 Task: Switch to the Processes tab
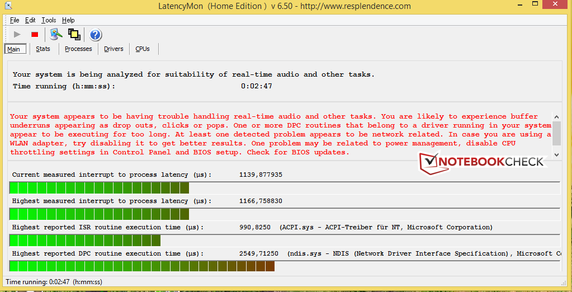click(x=78, y=49)
